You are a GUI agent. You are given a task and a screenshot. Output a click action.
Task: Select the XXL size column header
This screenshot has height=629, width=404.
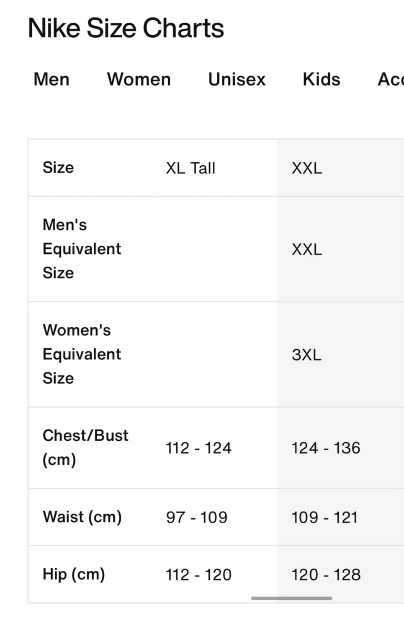pos(307,168)
